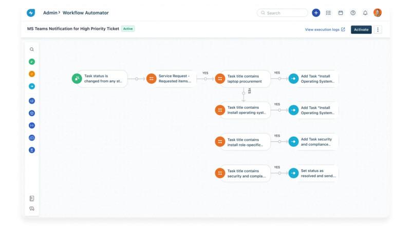
Task: Click the search icon in the left sidebar
Action: [x=32, y=49]
